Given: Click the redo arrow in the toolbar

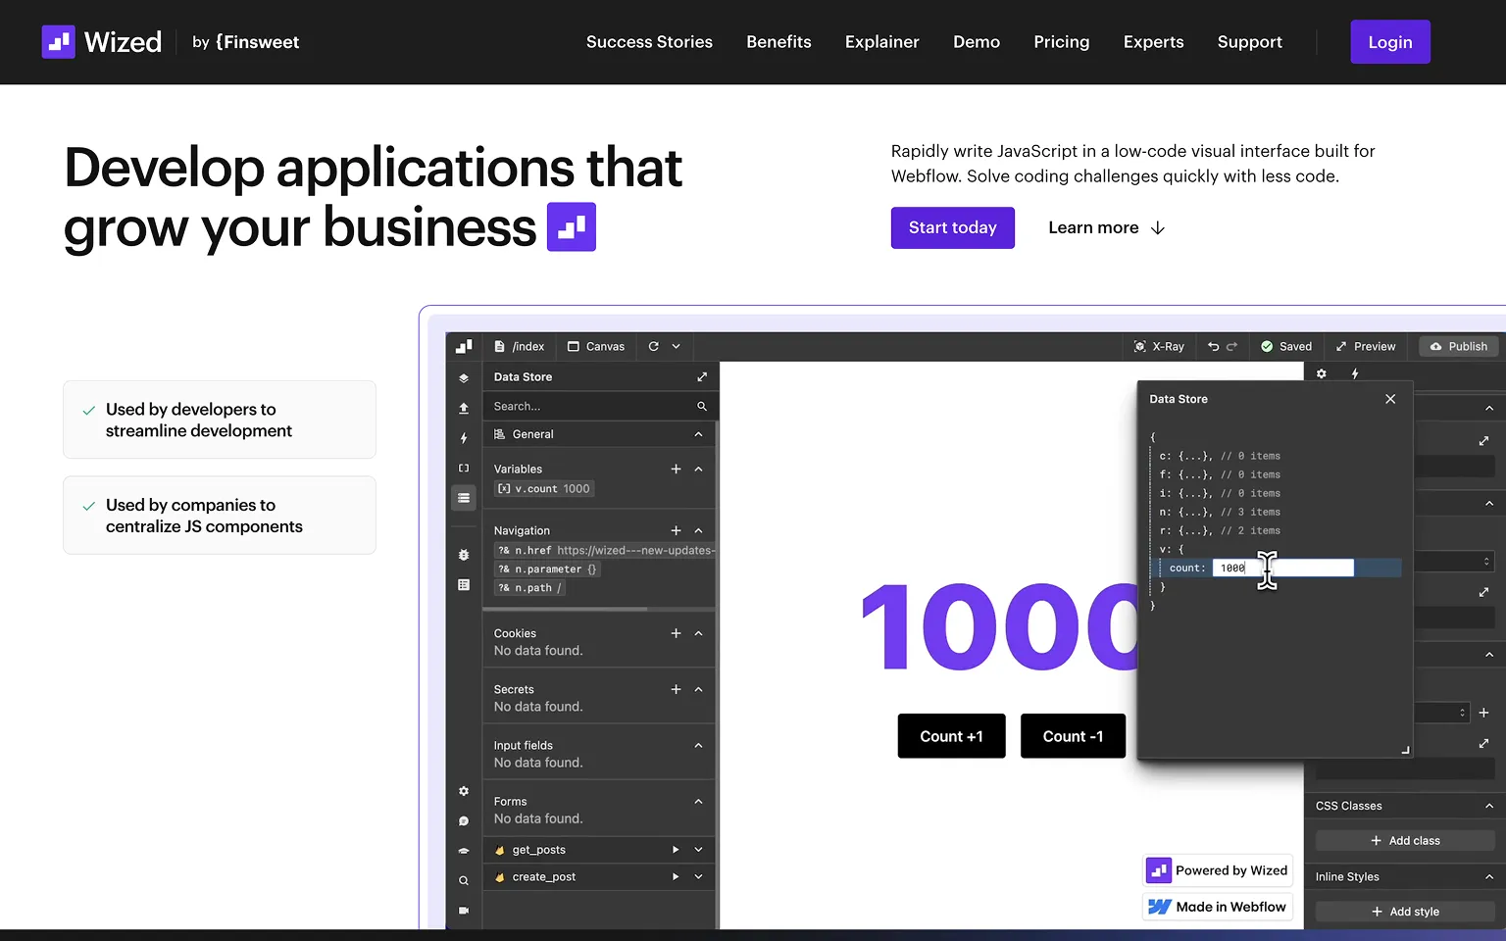Looking at the screenshot, I should tap(1232, 346).
